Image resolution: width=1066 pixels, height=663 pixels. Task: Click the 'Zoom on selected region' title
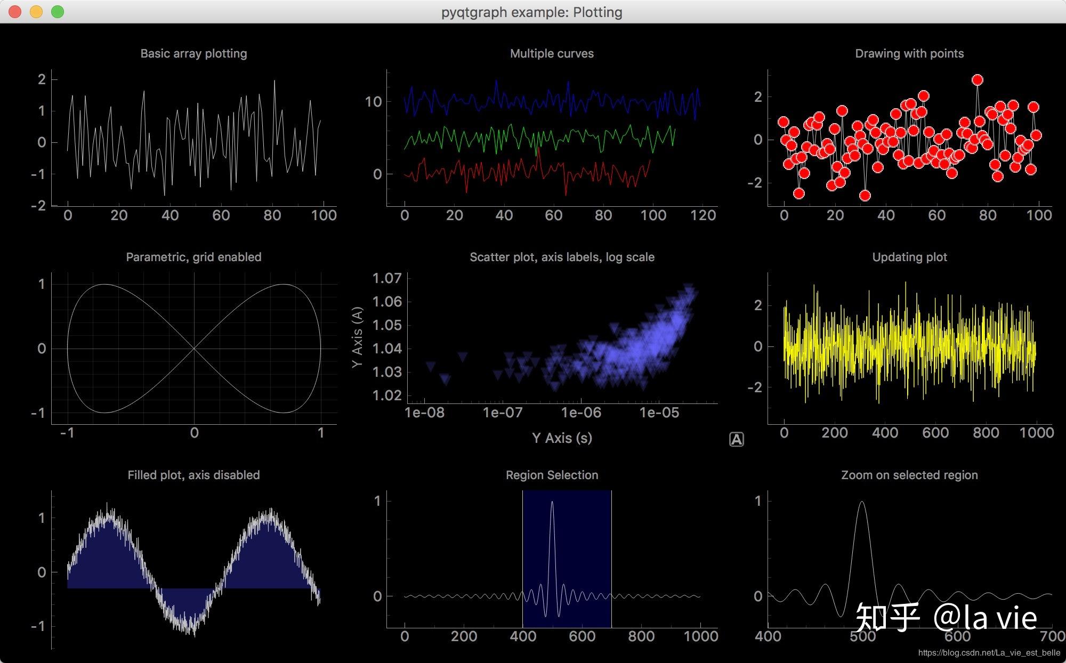tap(909, 475)
